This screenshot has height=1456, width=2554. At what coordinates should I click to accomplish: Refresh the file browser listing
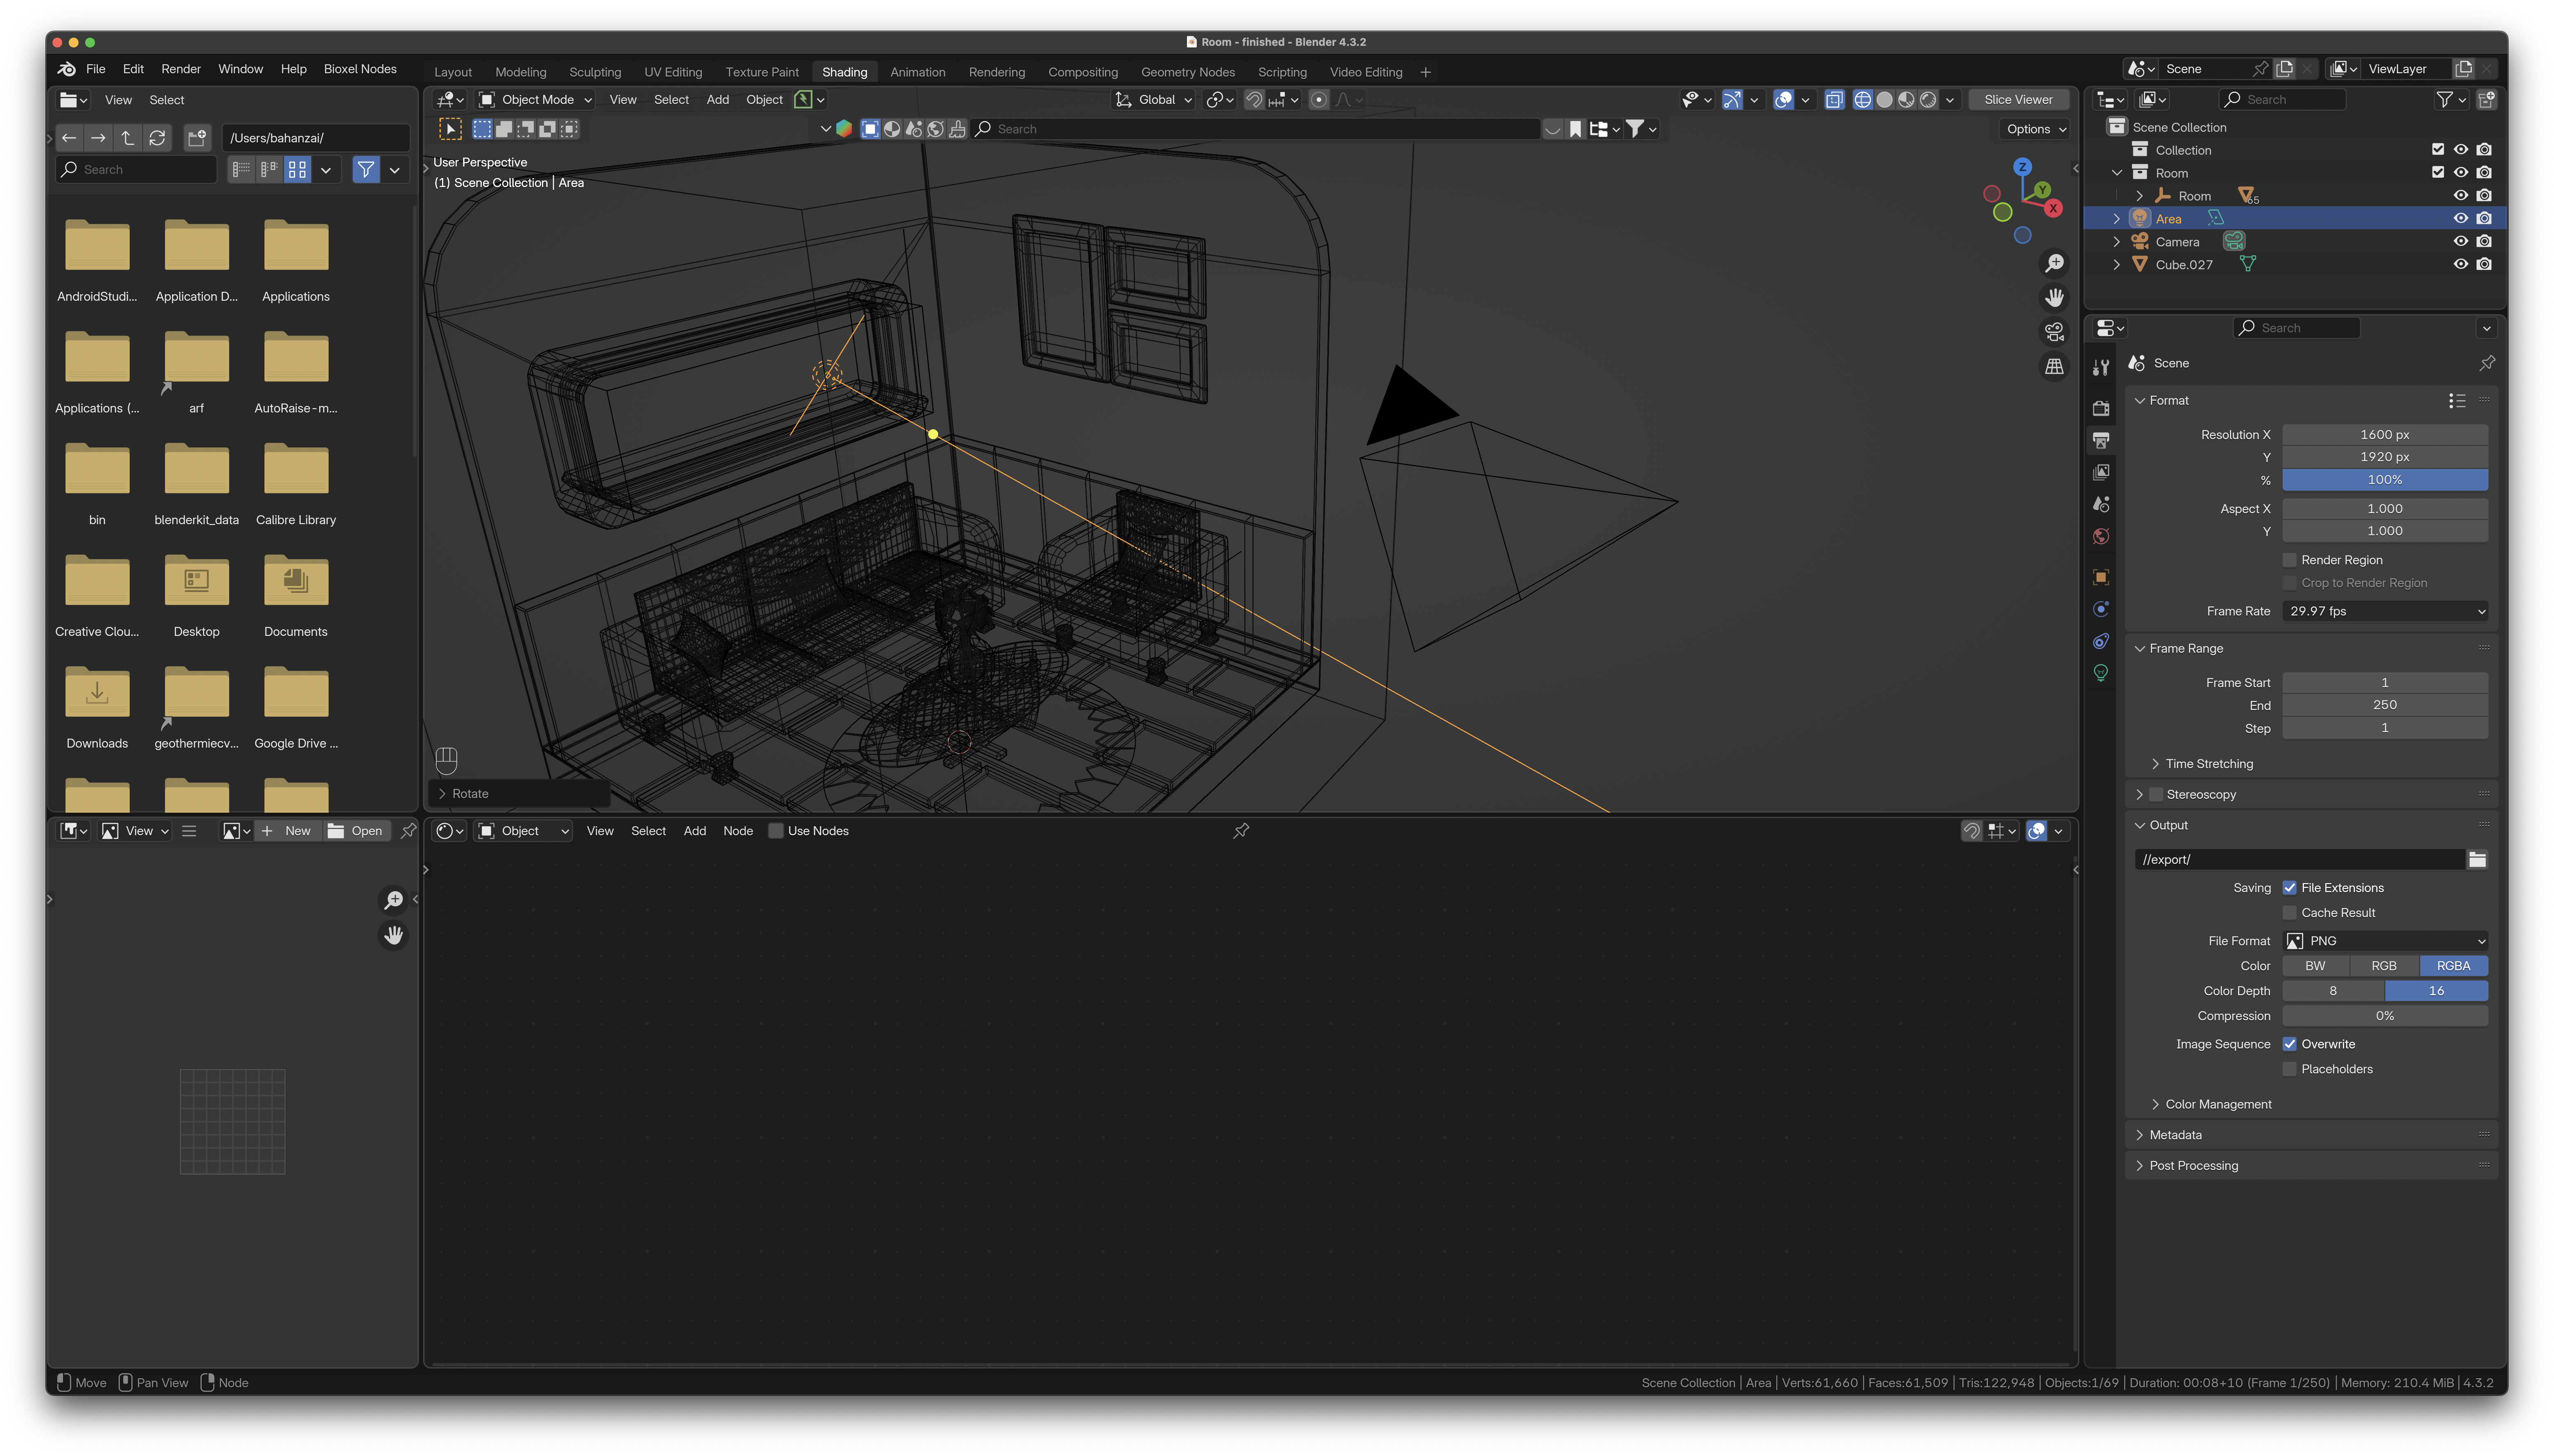157,138
